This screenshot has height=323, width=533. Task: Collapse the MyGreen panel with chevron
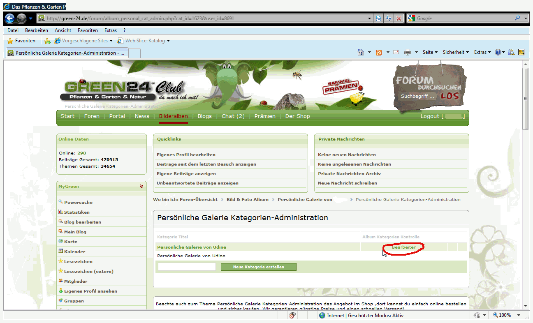click(x=141, y=186)
